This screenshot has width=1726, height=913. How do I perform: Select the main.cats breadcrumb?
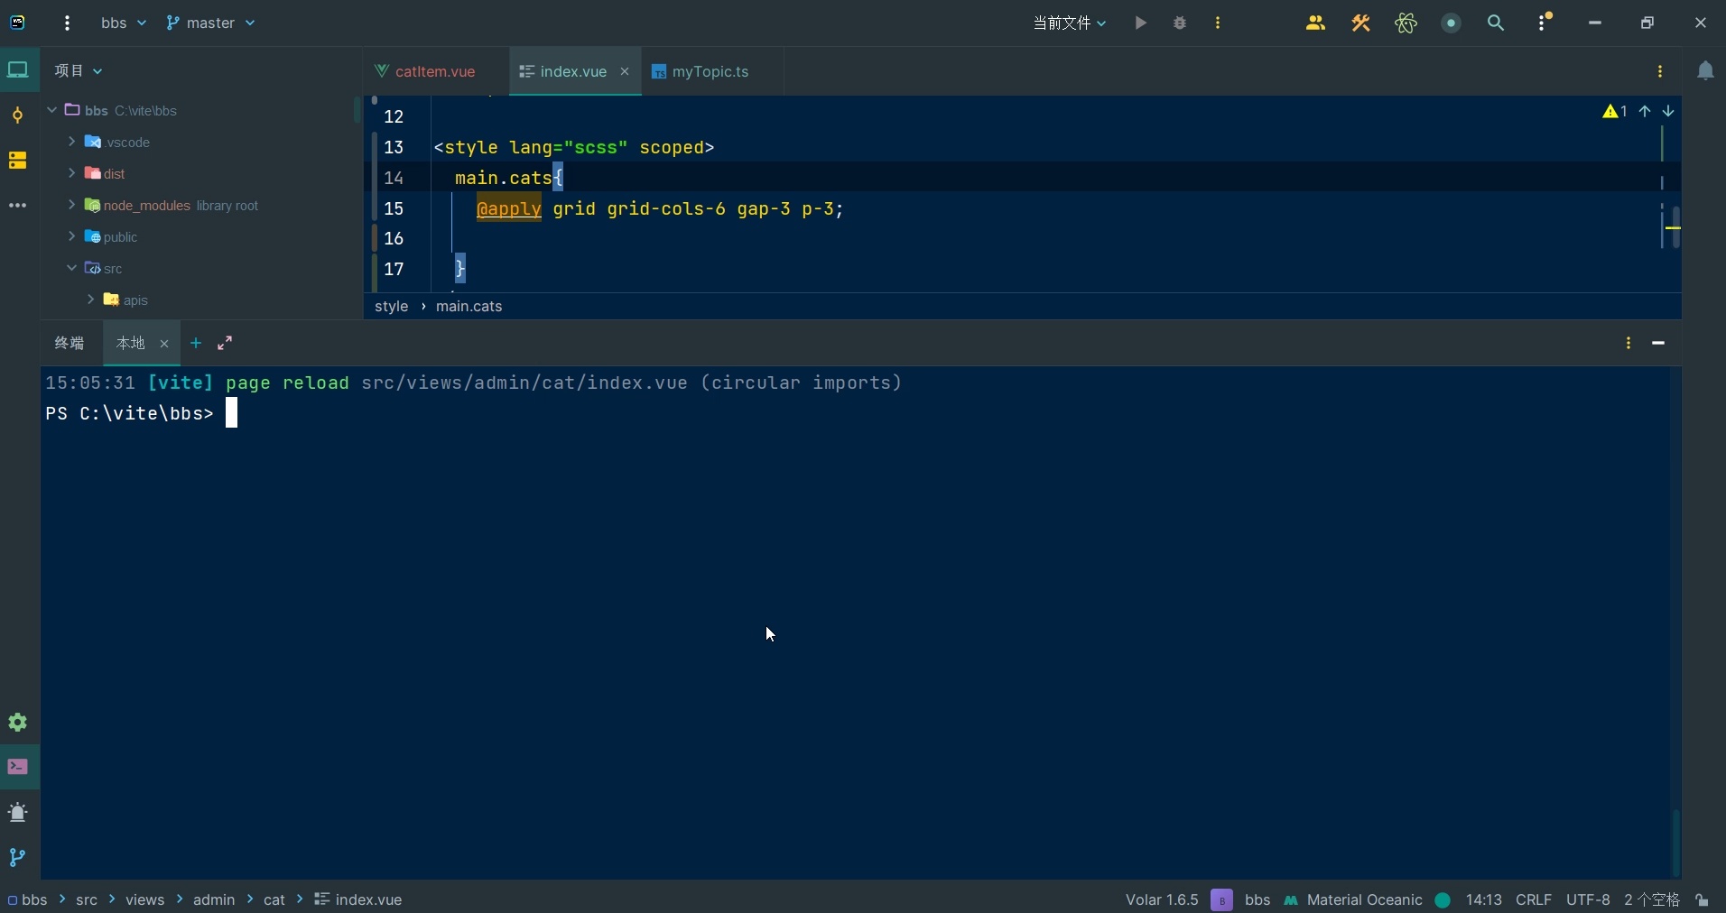[468, 308]
